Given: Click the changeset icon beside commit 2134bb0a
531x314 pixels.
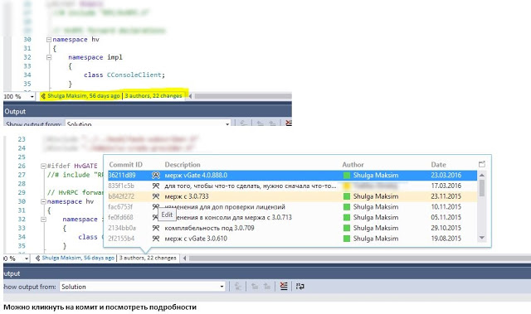Looking at the screenshot, I should [156, 228].
